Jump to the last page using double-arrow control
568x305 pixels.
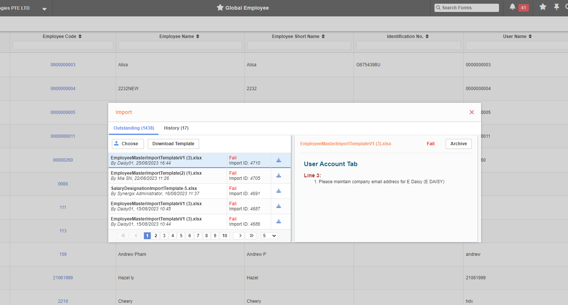click(251, 235)
